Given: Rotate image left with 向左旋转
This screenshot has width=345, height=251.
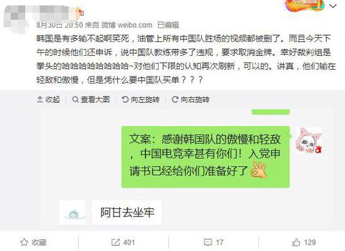Looking at the screenshot, I should (x=141, y=100).
